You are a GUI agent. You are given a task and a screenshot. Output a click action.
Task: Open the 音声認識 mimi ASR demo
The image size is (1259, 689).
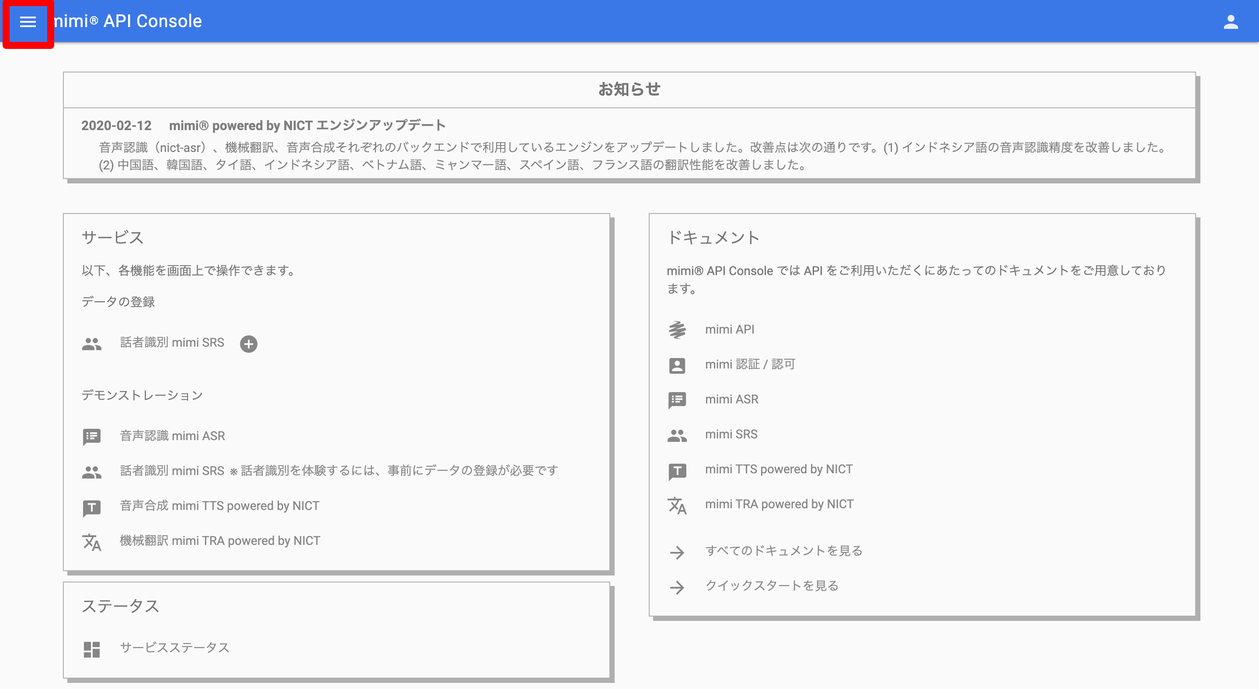173,436
